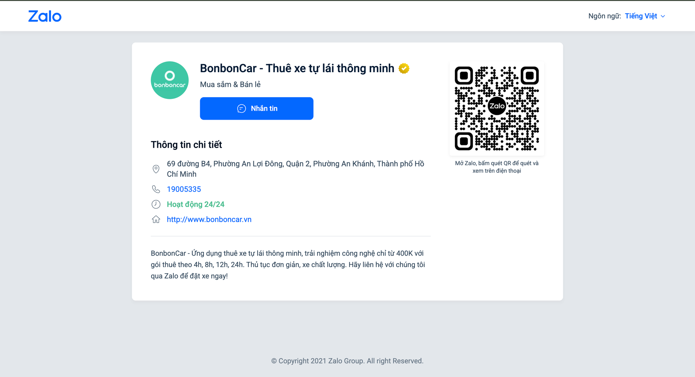Click the home icon beside website
This screenshot has height=377, width=695.
[156, 219]
